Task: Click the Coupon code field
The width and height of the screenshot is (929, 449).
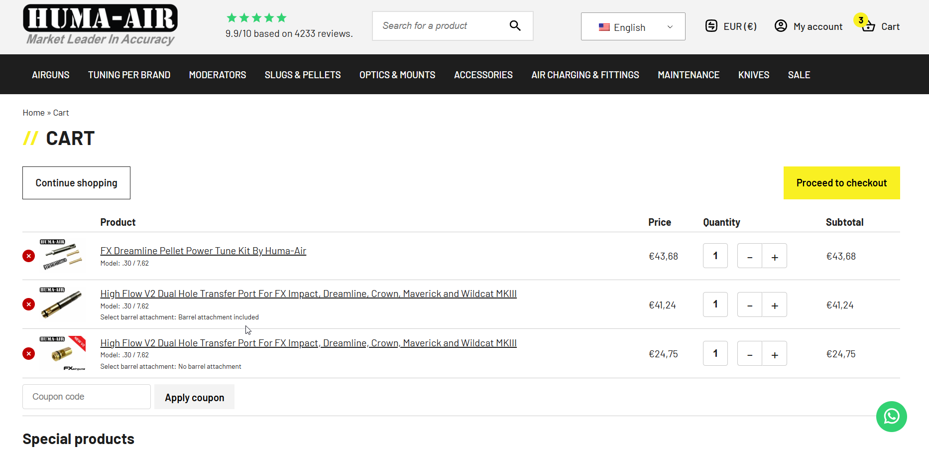Action: tap(87, 397)
